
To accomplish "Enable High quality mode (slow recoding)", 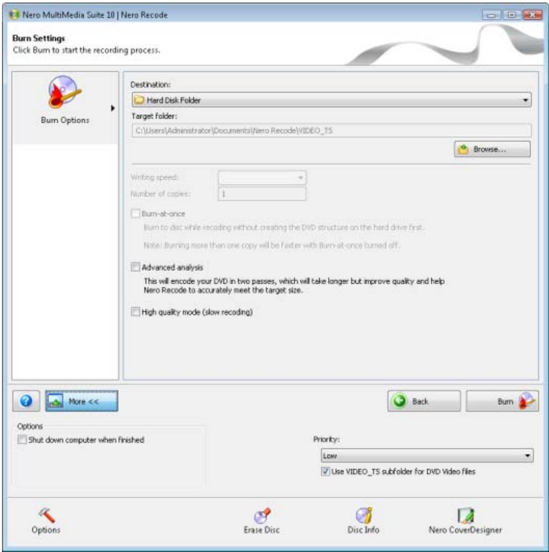I will click(x=136, y=312).
